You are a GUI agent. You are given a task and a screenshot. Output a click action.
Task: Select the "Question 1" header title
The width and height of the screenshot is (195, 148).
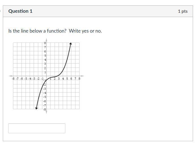pyautogui.click(x=20, y=11)
